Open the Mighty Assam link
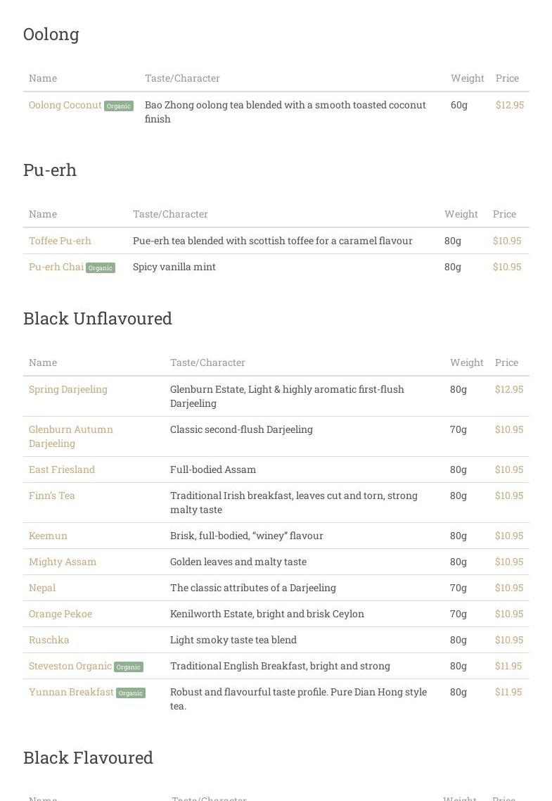Image resolution: width=552 pixels, height=801 pixels. point(63,562)
